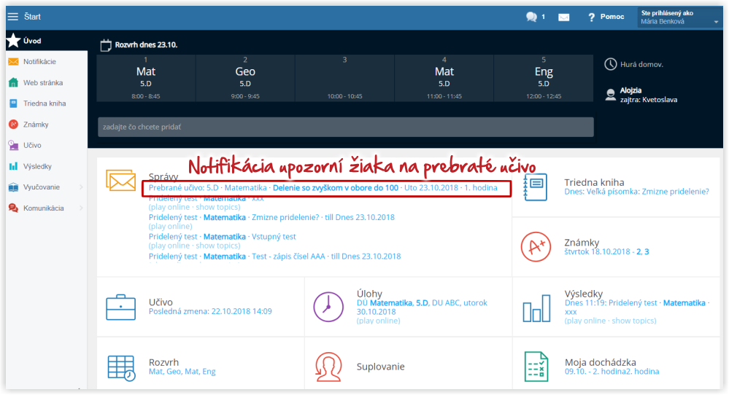
Task: Click the large Správy envelope icon
Action: pos(120,181)
